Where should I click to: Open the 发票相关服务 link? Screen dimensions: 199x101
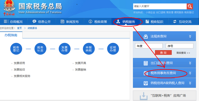tap(22, 76)
